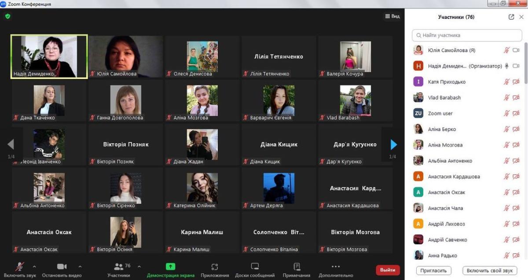
Task: Click the Найти участника search field
Action: coord(466,35)
